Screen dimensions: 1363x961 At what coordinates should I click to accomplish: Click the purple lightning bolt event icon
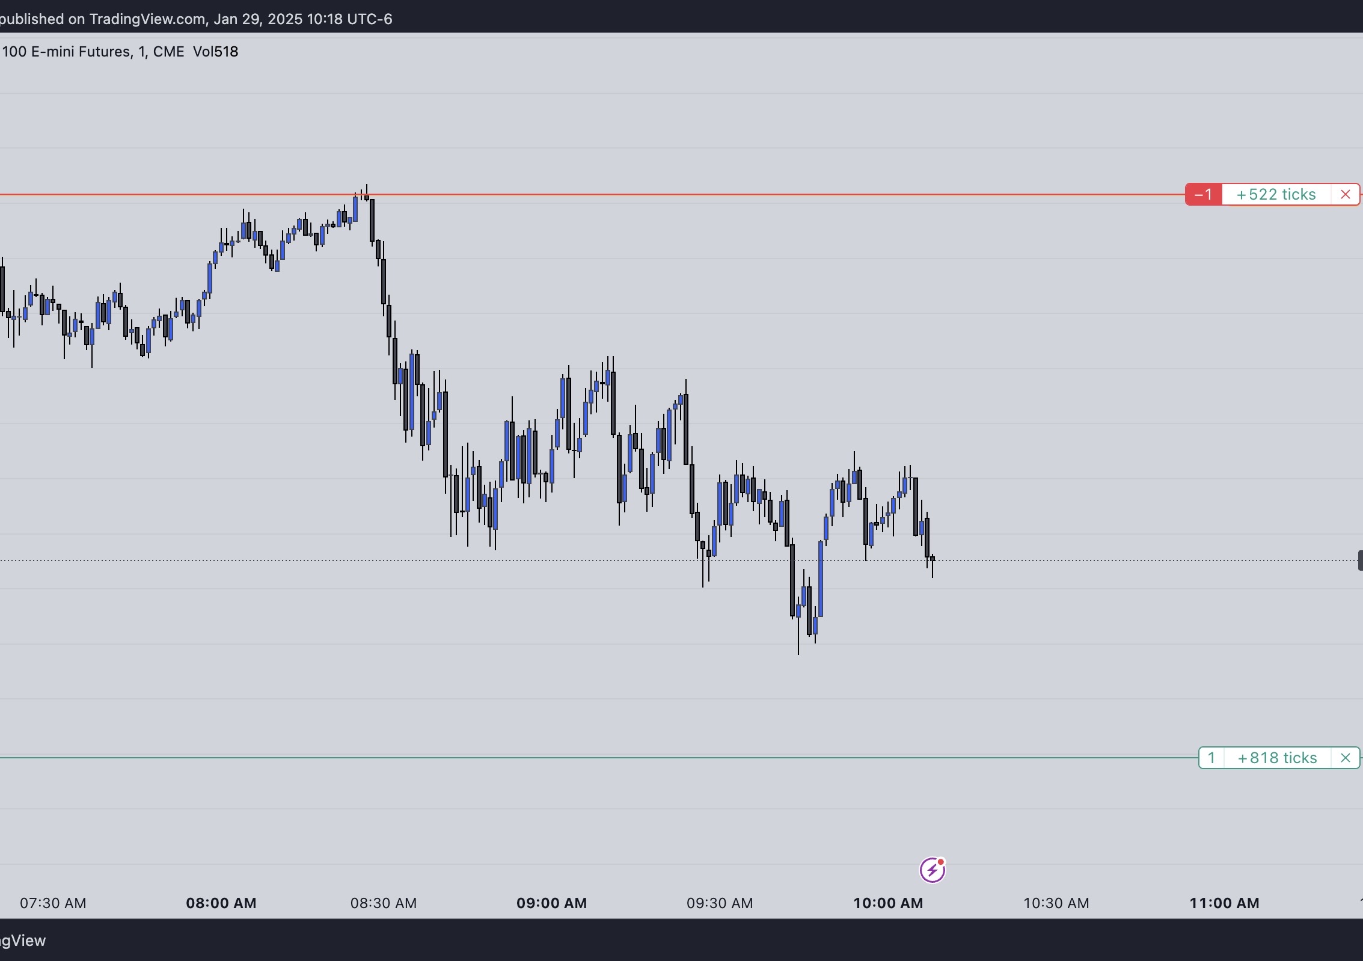932,870
